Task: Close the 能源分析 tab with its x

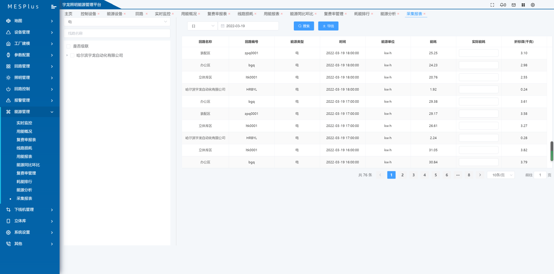Action: [x=398, y=14]
